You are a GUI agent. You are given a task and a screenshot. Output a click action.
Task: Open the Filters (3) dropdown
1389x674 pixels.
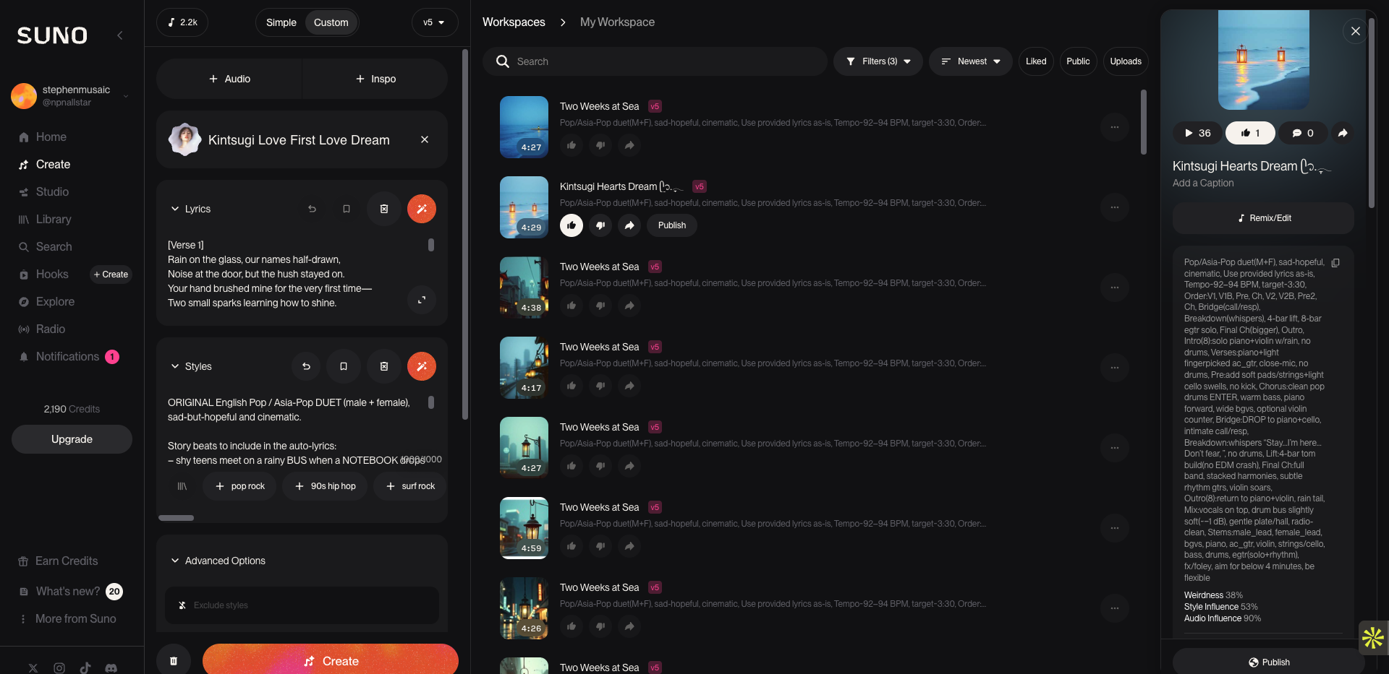click(x=878, y=61)
